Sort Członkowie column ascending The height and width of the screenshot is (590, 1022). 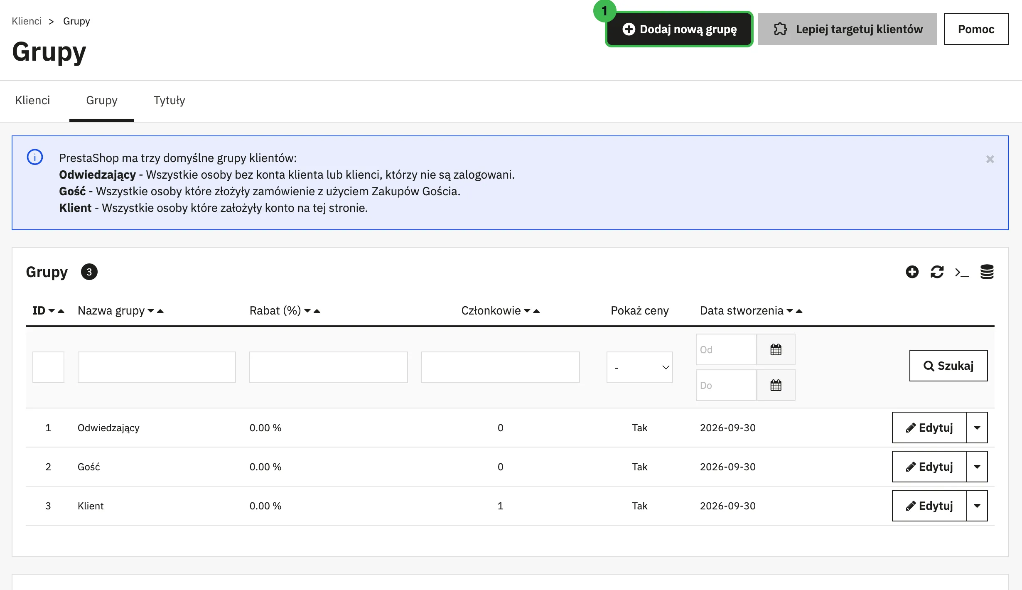tap(536, 311)
